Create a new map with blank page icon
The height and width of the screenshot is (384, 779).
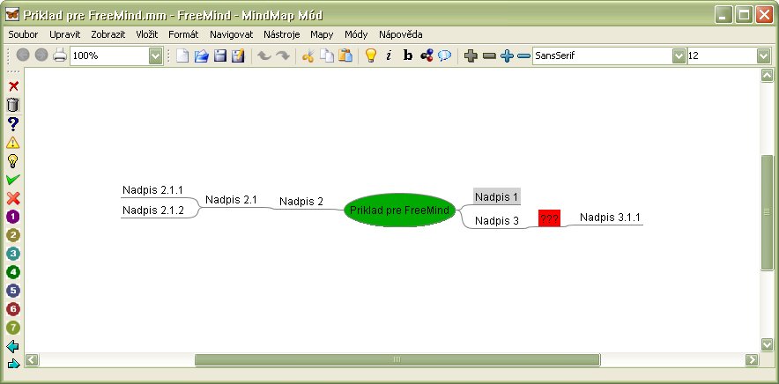182,55
